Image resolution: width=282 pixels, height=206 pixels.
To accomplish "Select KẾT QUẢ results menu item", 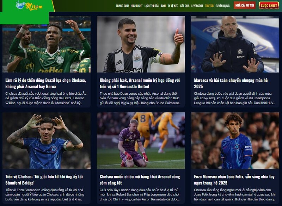I will coord(185,6).
